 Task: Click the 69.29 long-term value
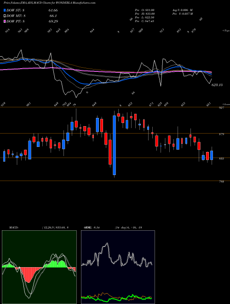click(53, 21)
